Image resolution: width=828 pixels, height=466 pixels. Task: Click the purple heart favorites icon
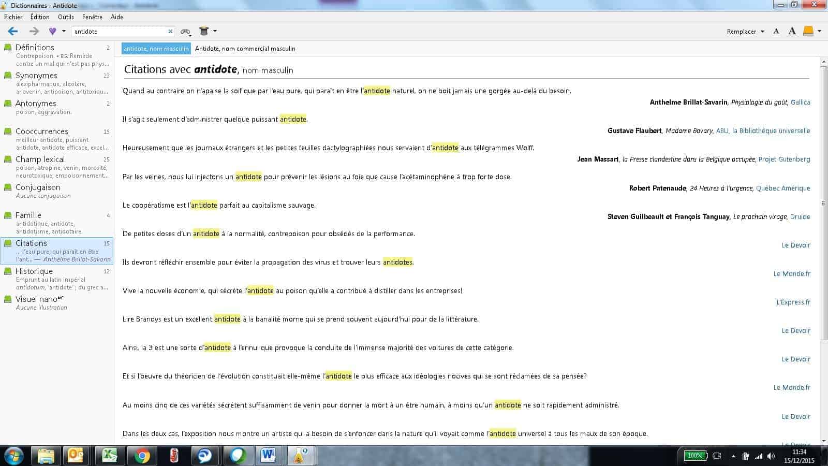click(52, 32)
